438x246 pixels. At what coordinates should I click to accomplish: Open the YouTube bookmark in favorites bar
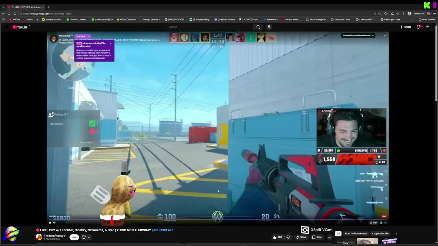14,19
